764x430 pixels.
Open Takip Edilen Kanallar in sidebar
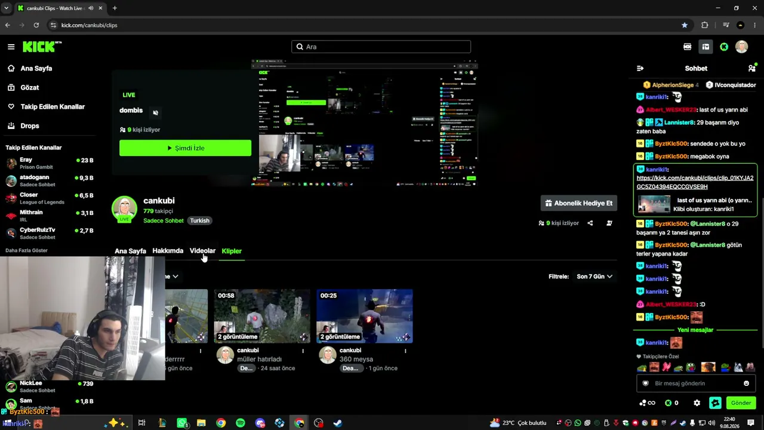coord(48,106)
